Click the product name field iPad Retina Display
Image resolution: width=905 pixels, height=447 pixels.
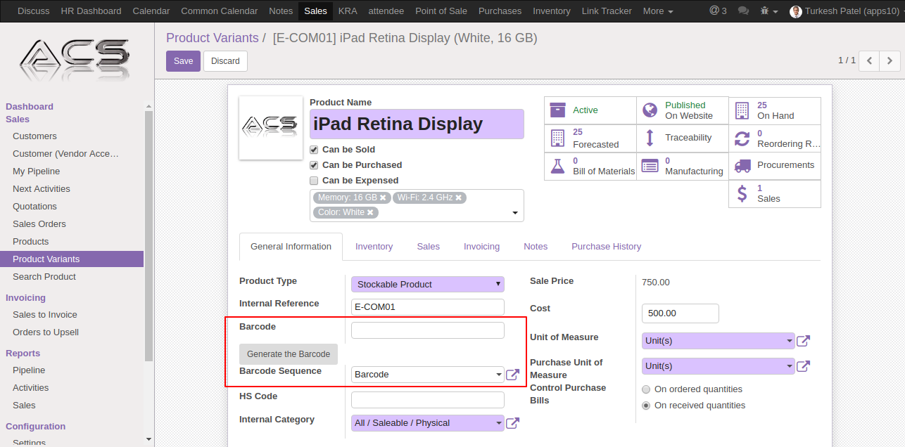[x=417, y=124]
